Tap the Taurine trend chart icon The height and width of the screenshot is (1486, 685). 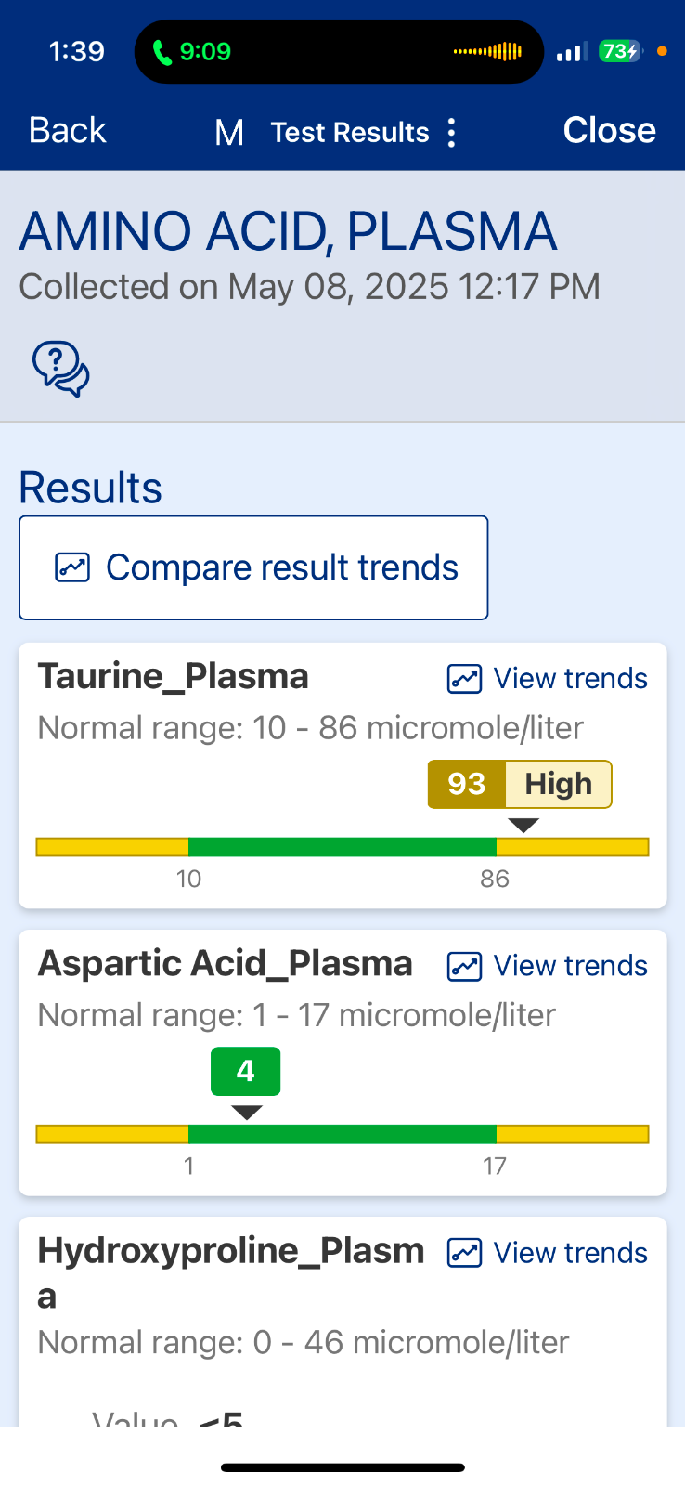coord(464,679)
